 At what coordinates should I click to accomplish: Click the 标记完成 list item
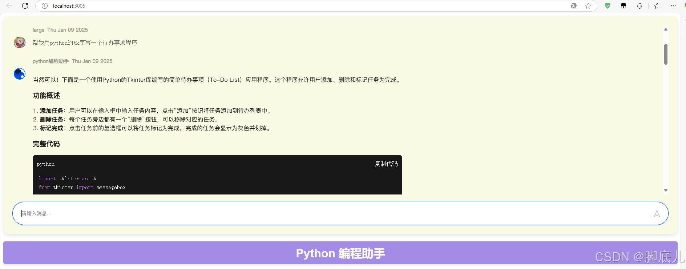152,128
